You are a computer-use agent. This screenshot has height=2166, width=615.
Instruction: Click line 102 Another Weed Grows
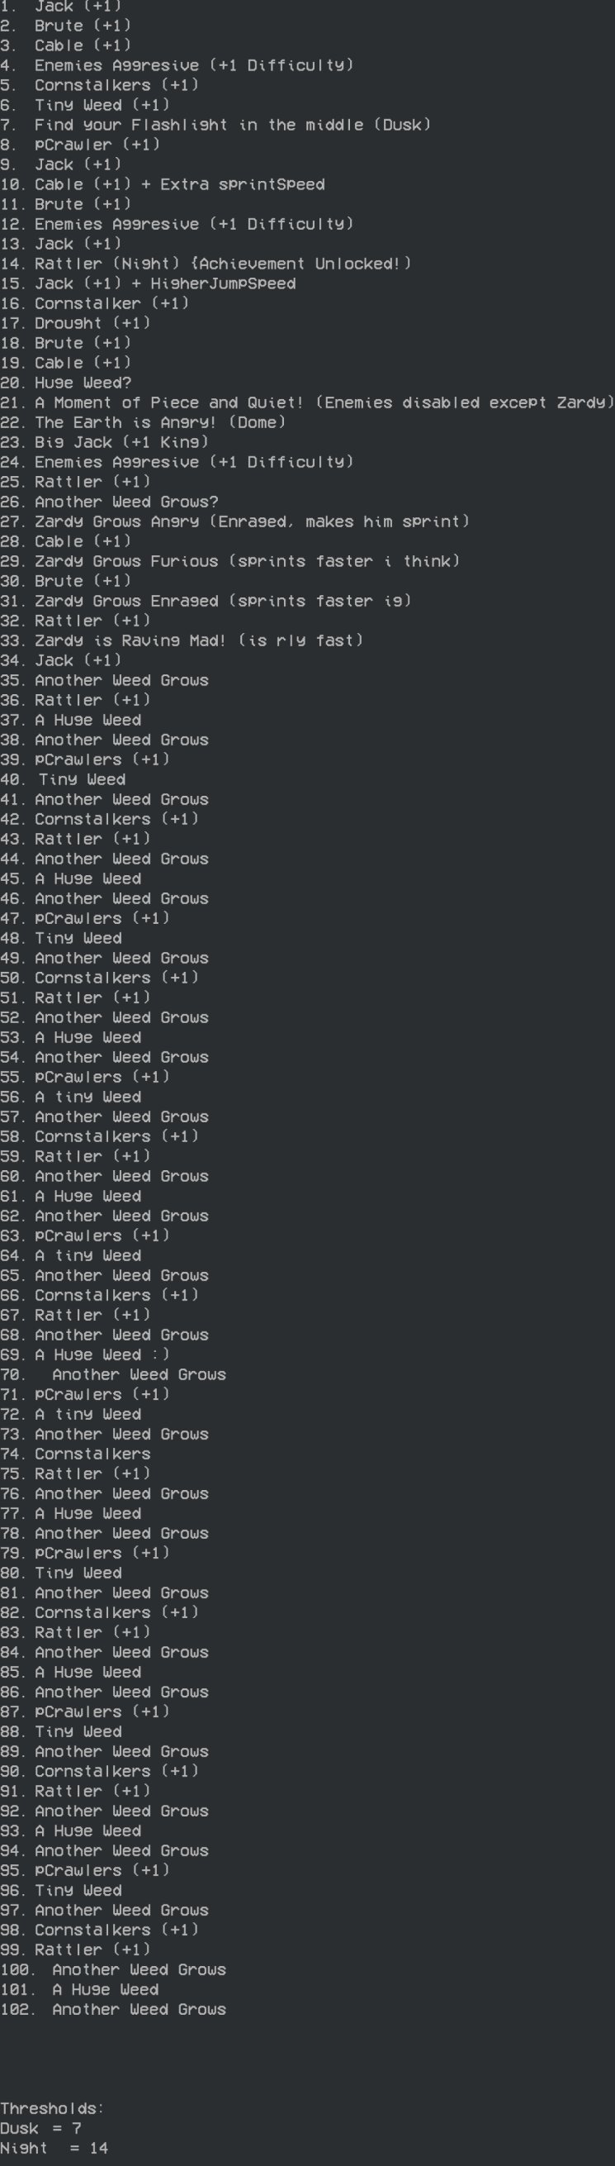113,2010
